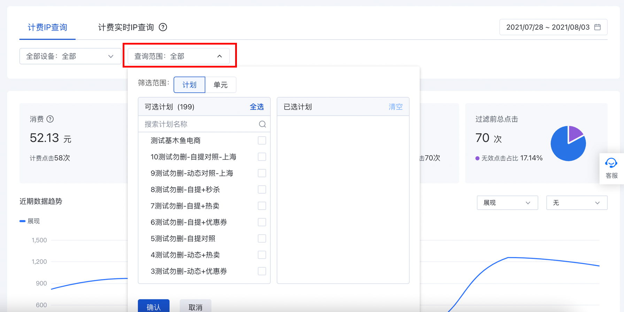Click help icon next to 消费

point(51,119)
